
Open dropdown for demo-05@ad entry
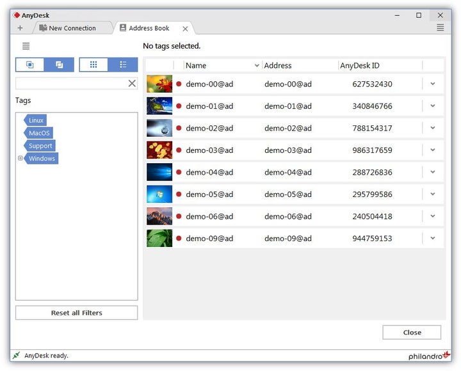433,194
